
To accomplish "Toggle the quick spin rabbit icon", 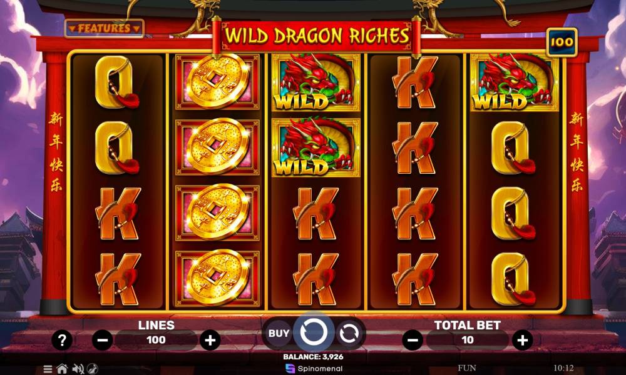I will tap(93, 369).
